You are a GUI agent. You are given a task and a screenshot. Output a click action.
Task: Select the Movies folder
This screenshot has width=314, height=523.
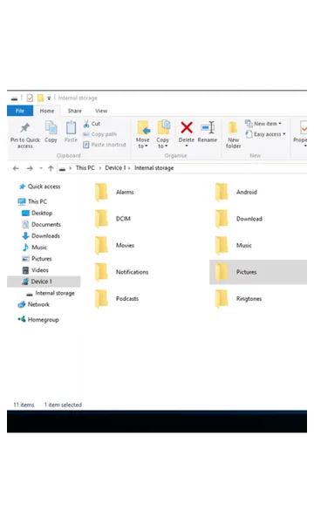(114, 246)
